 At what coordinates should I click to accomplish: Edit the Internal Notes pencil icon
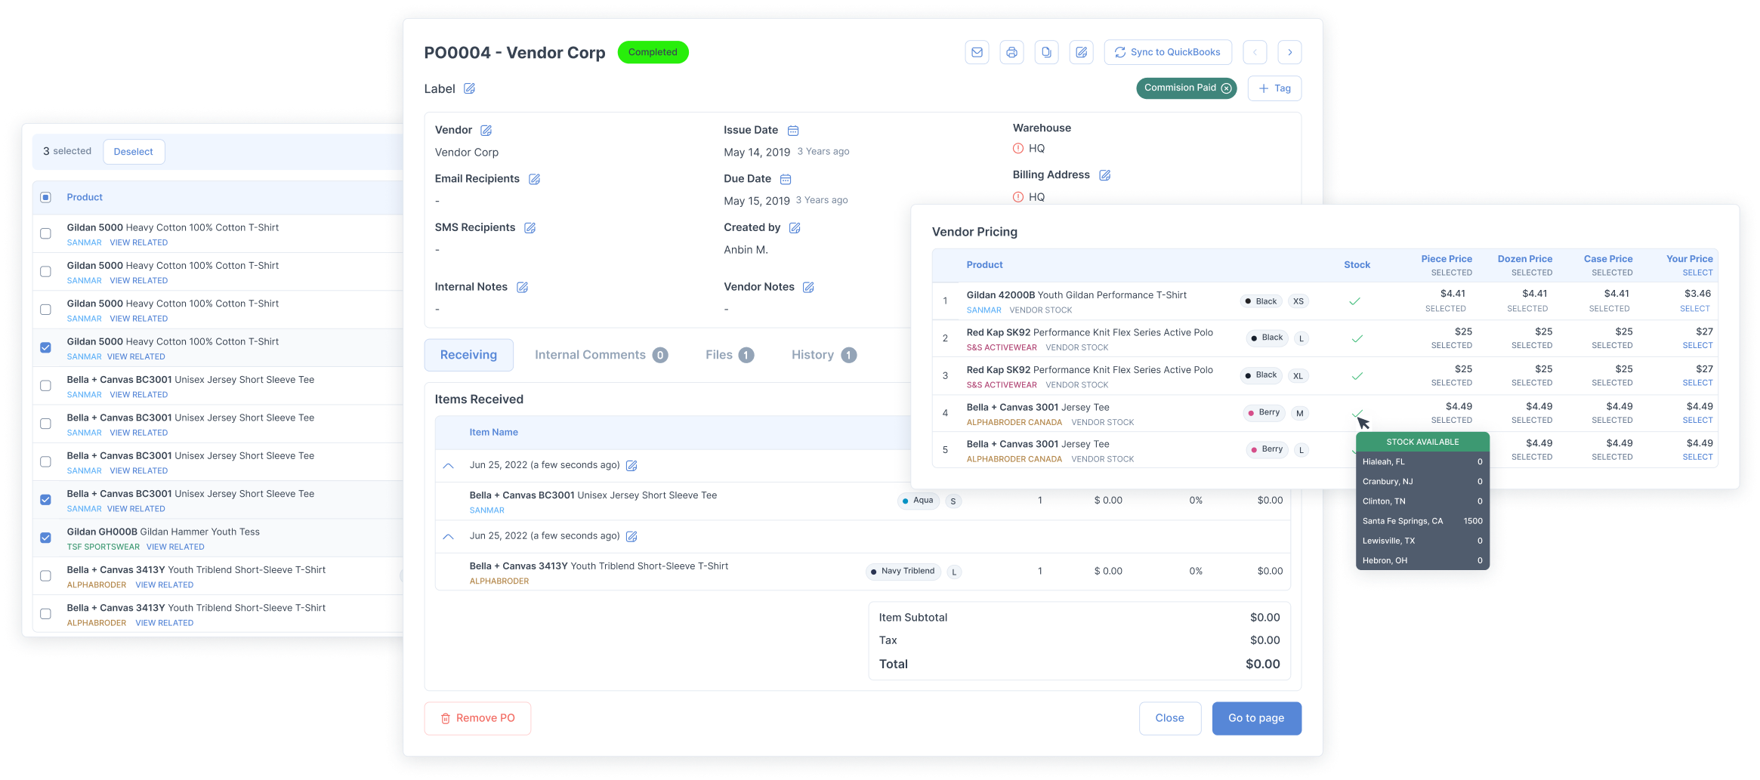point(522,287)
